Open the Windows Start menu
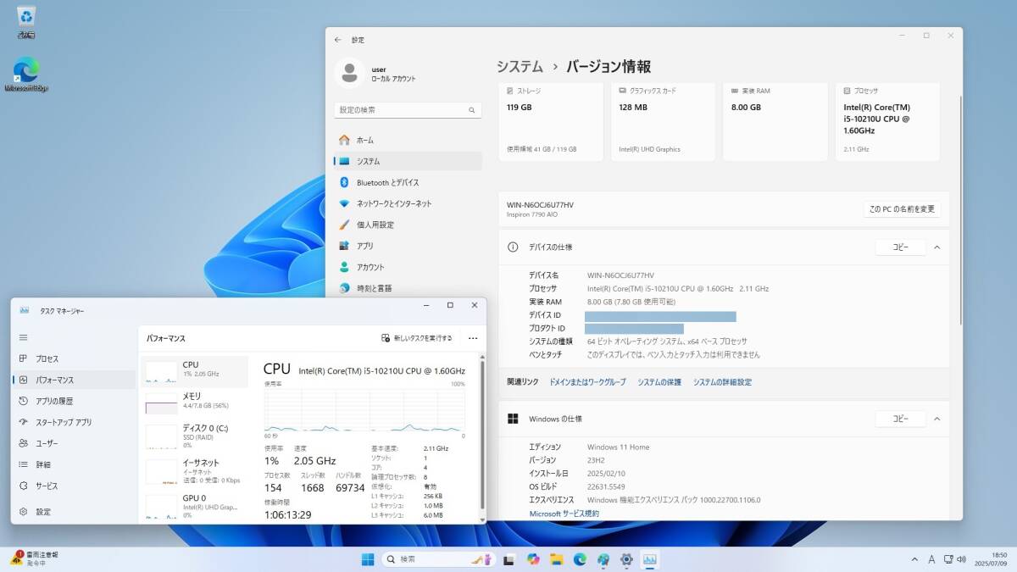 coord(368,559)
